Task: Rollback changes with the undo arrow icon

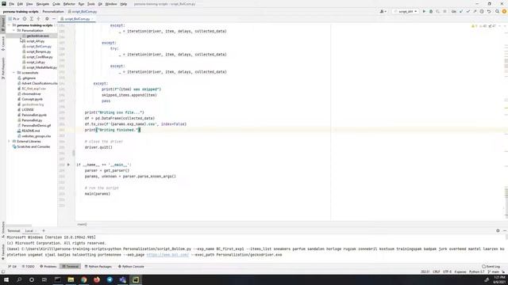Action: pos(489,11)
